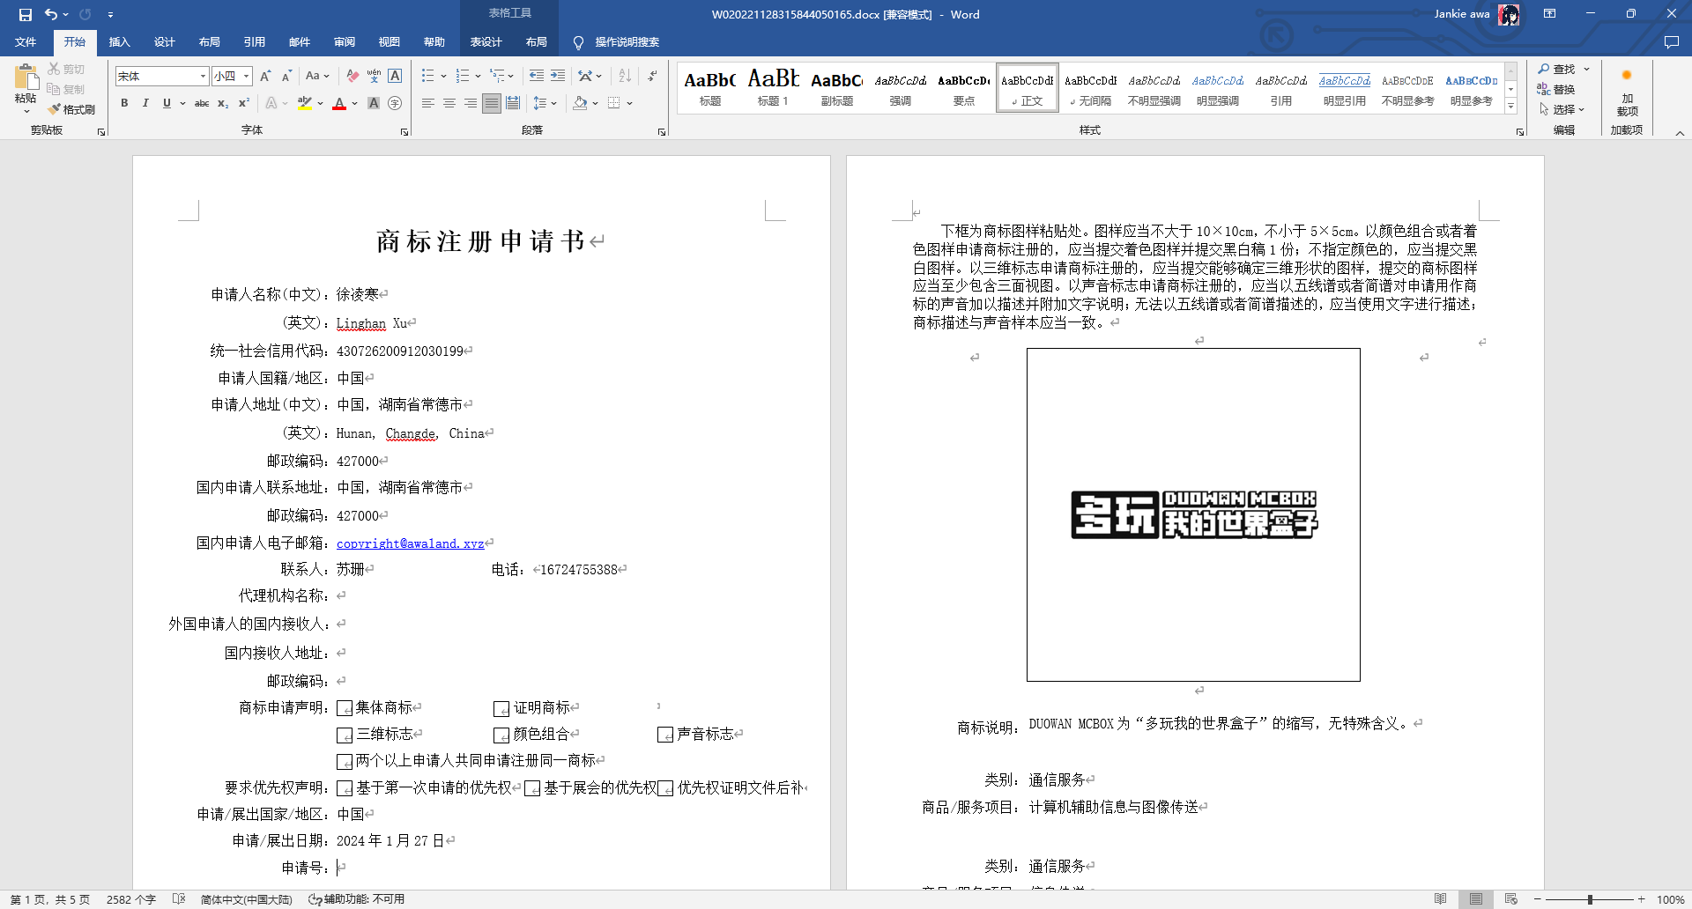Open the 文件 tab
This screenshot has height=909, width=1692.
pos(26,42)
